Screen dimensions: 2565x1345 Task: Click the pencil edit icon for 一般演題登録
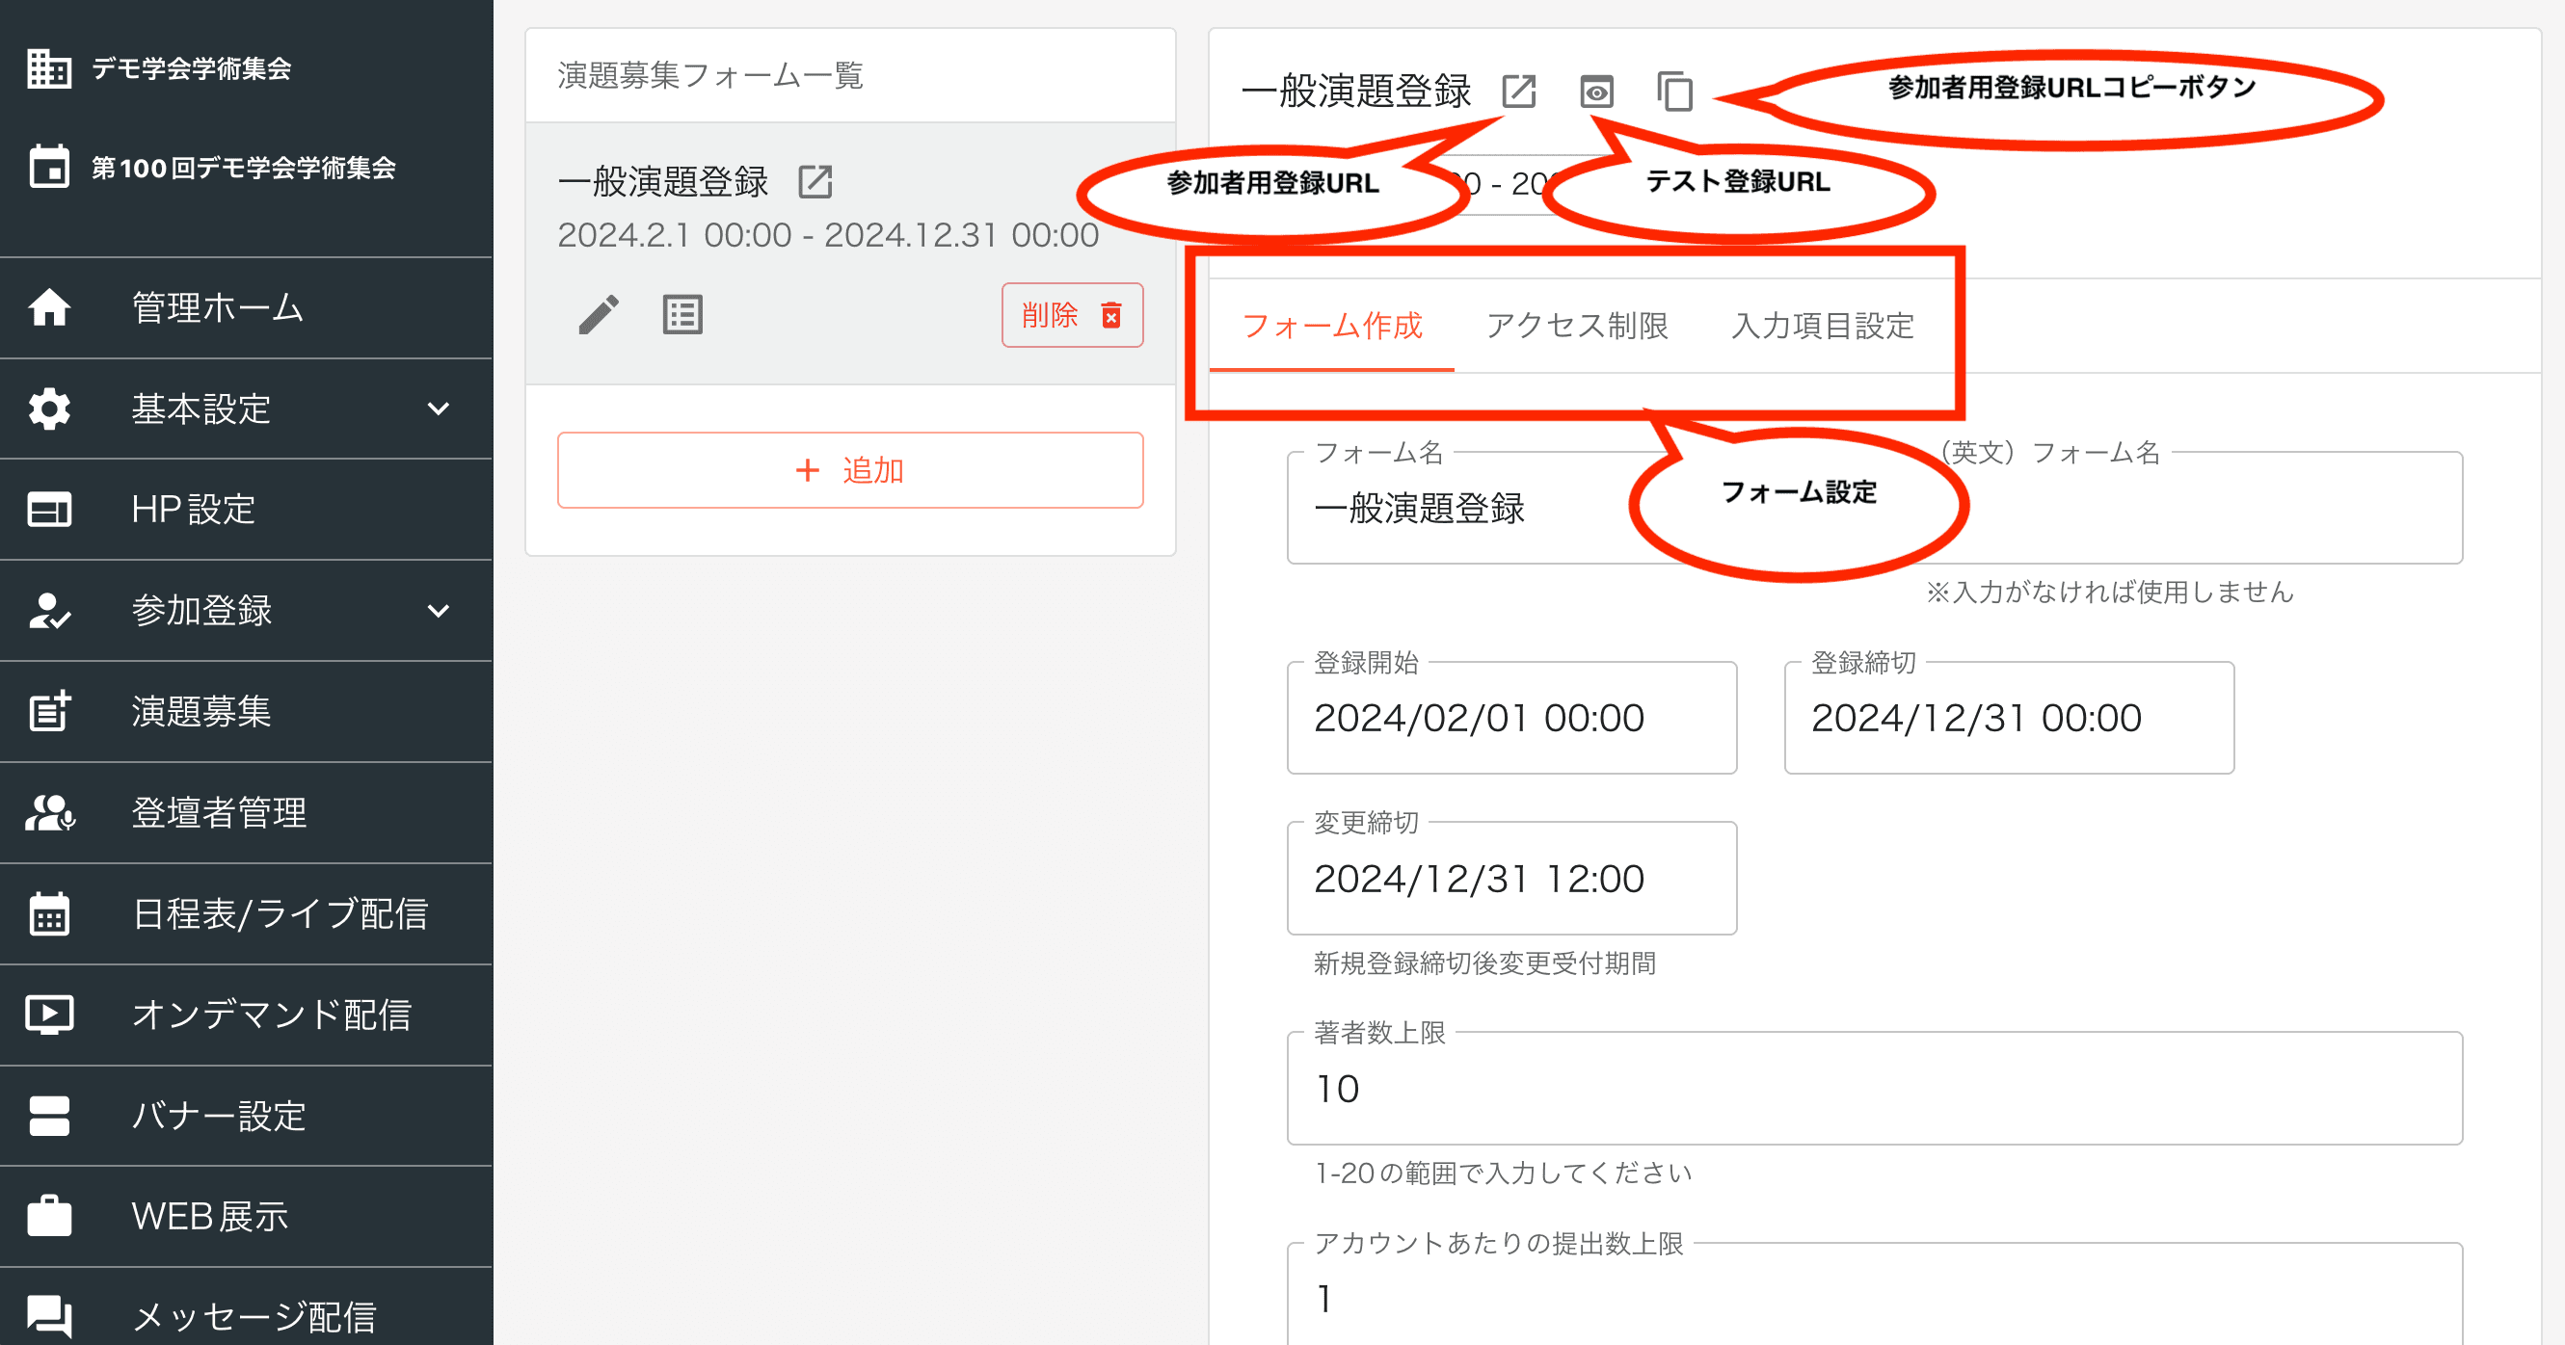[x=599, y=315]
